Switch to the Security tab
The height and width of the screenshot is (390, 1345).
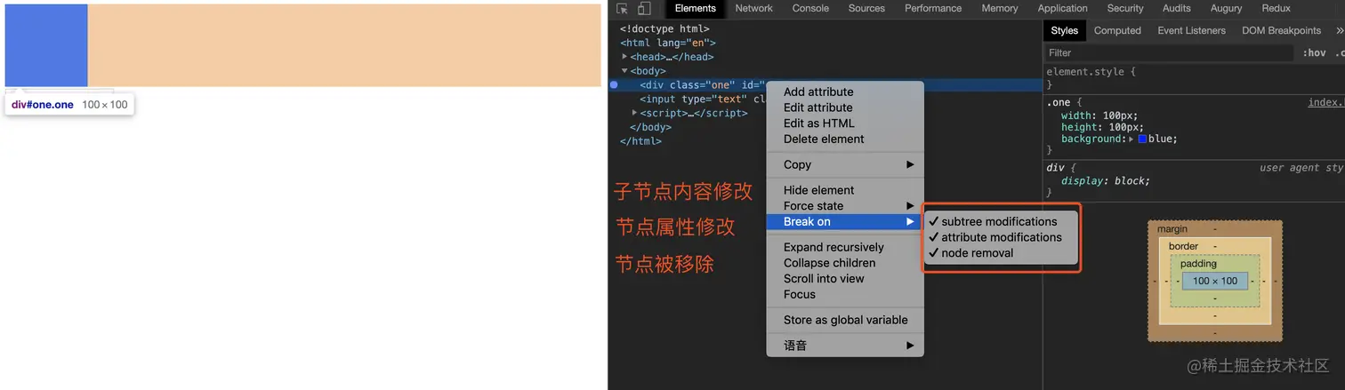click(x=1125, y=8)
